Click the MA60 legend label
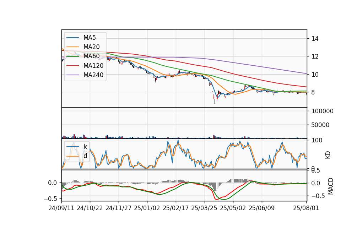 point(91,56)
